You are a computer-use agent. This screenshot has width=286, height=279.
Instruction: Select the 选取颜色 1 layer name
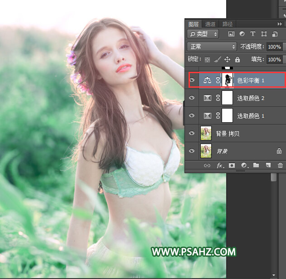pos(251,116)
